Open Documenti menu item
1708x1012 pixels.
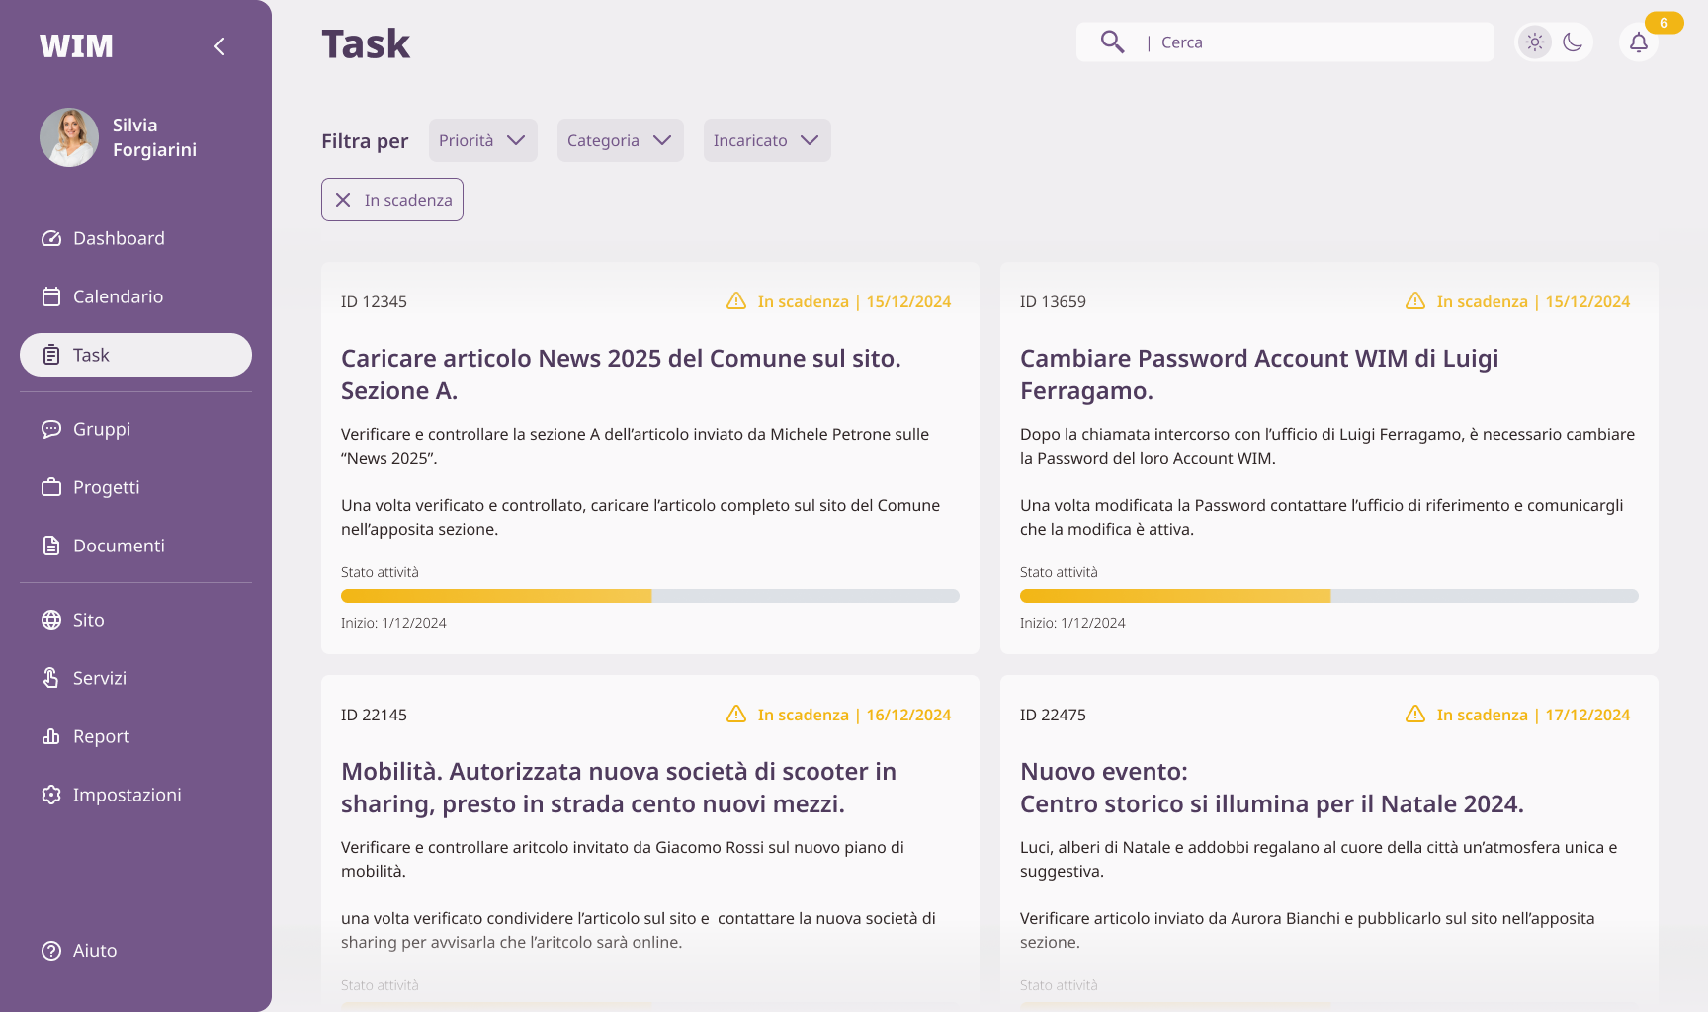pyautogui.click(x=135, y=546)
